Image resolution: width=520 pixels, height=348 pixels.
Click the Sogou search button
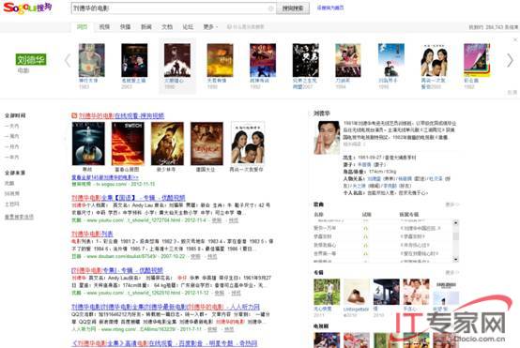coord(293,8)
